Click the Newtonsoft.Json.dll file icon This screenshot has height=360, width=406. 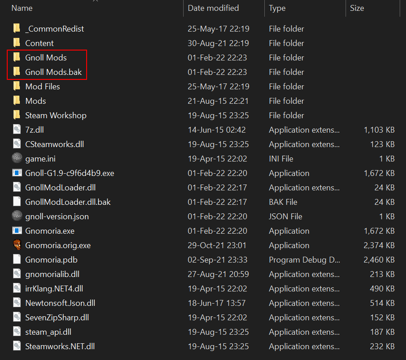pos(17,303)
